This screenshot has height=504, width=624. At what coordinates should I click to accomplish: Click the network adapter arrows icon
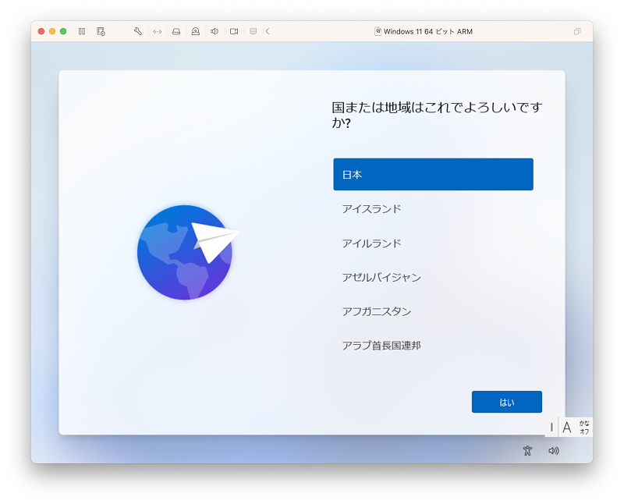click(158, 31)
